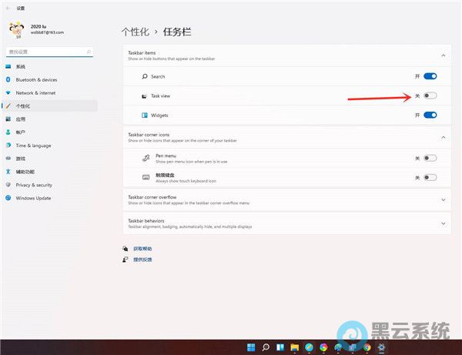The width and height of the screenshot is (462, 355).
Task: Expand the Taskbar corner overflow section
Action: click(444, 199)
